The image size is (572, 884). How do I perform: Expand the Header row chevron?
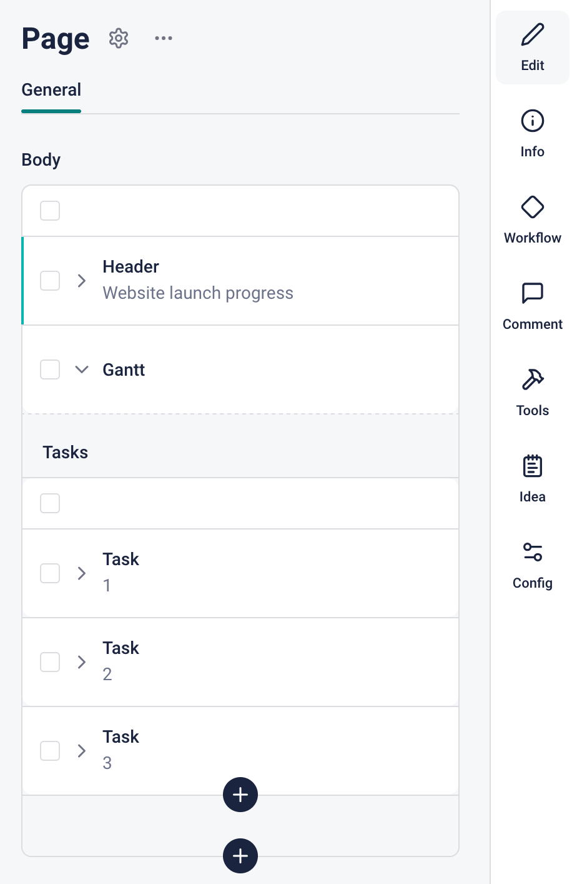(81, 281)
